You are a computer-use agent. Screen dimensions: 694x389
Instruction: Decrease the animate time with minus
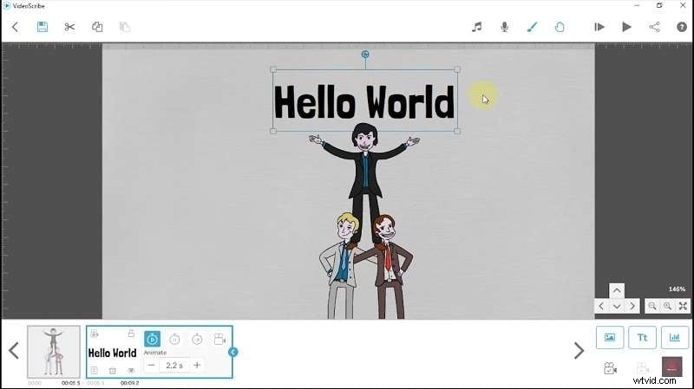(151, 365)
